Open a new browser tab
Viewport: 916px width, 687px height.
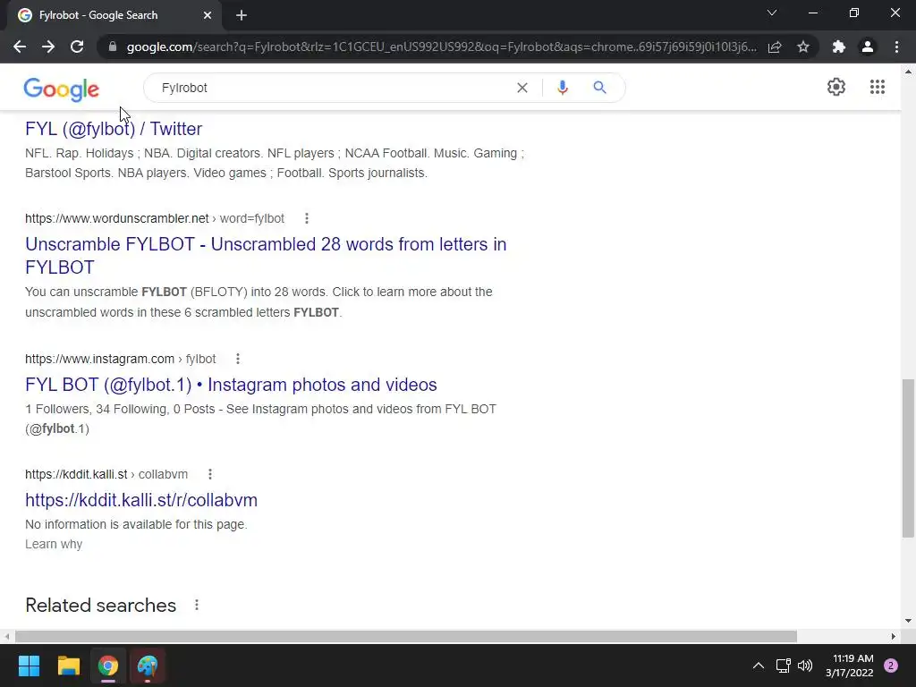242,15
